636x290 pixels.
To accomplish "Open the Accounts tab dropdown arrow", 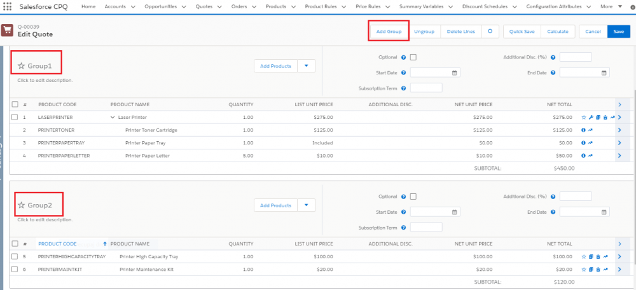I will pos(133,7).
